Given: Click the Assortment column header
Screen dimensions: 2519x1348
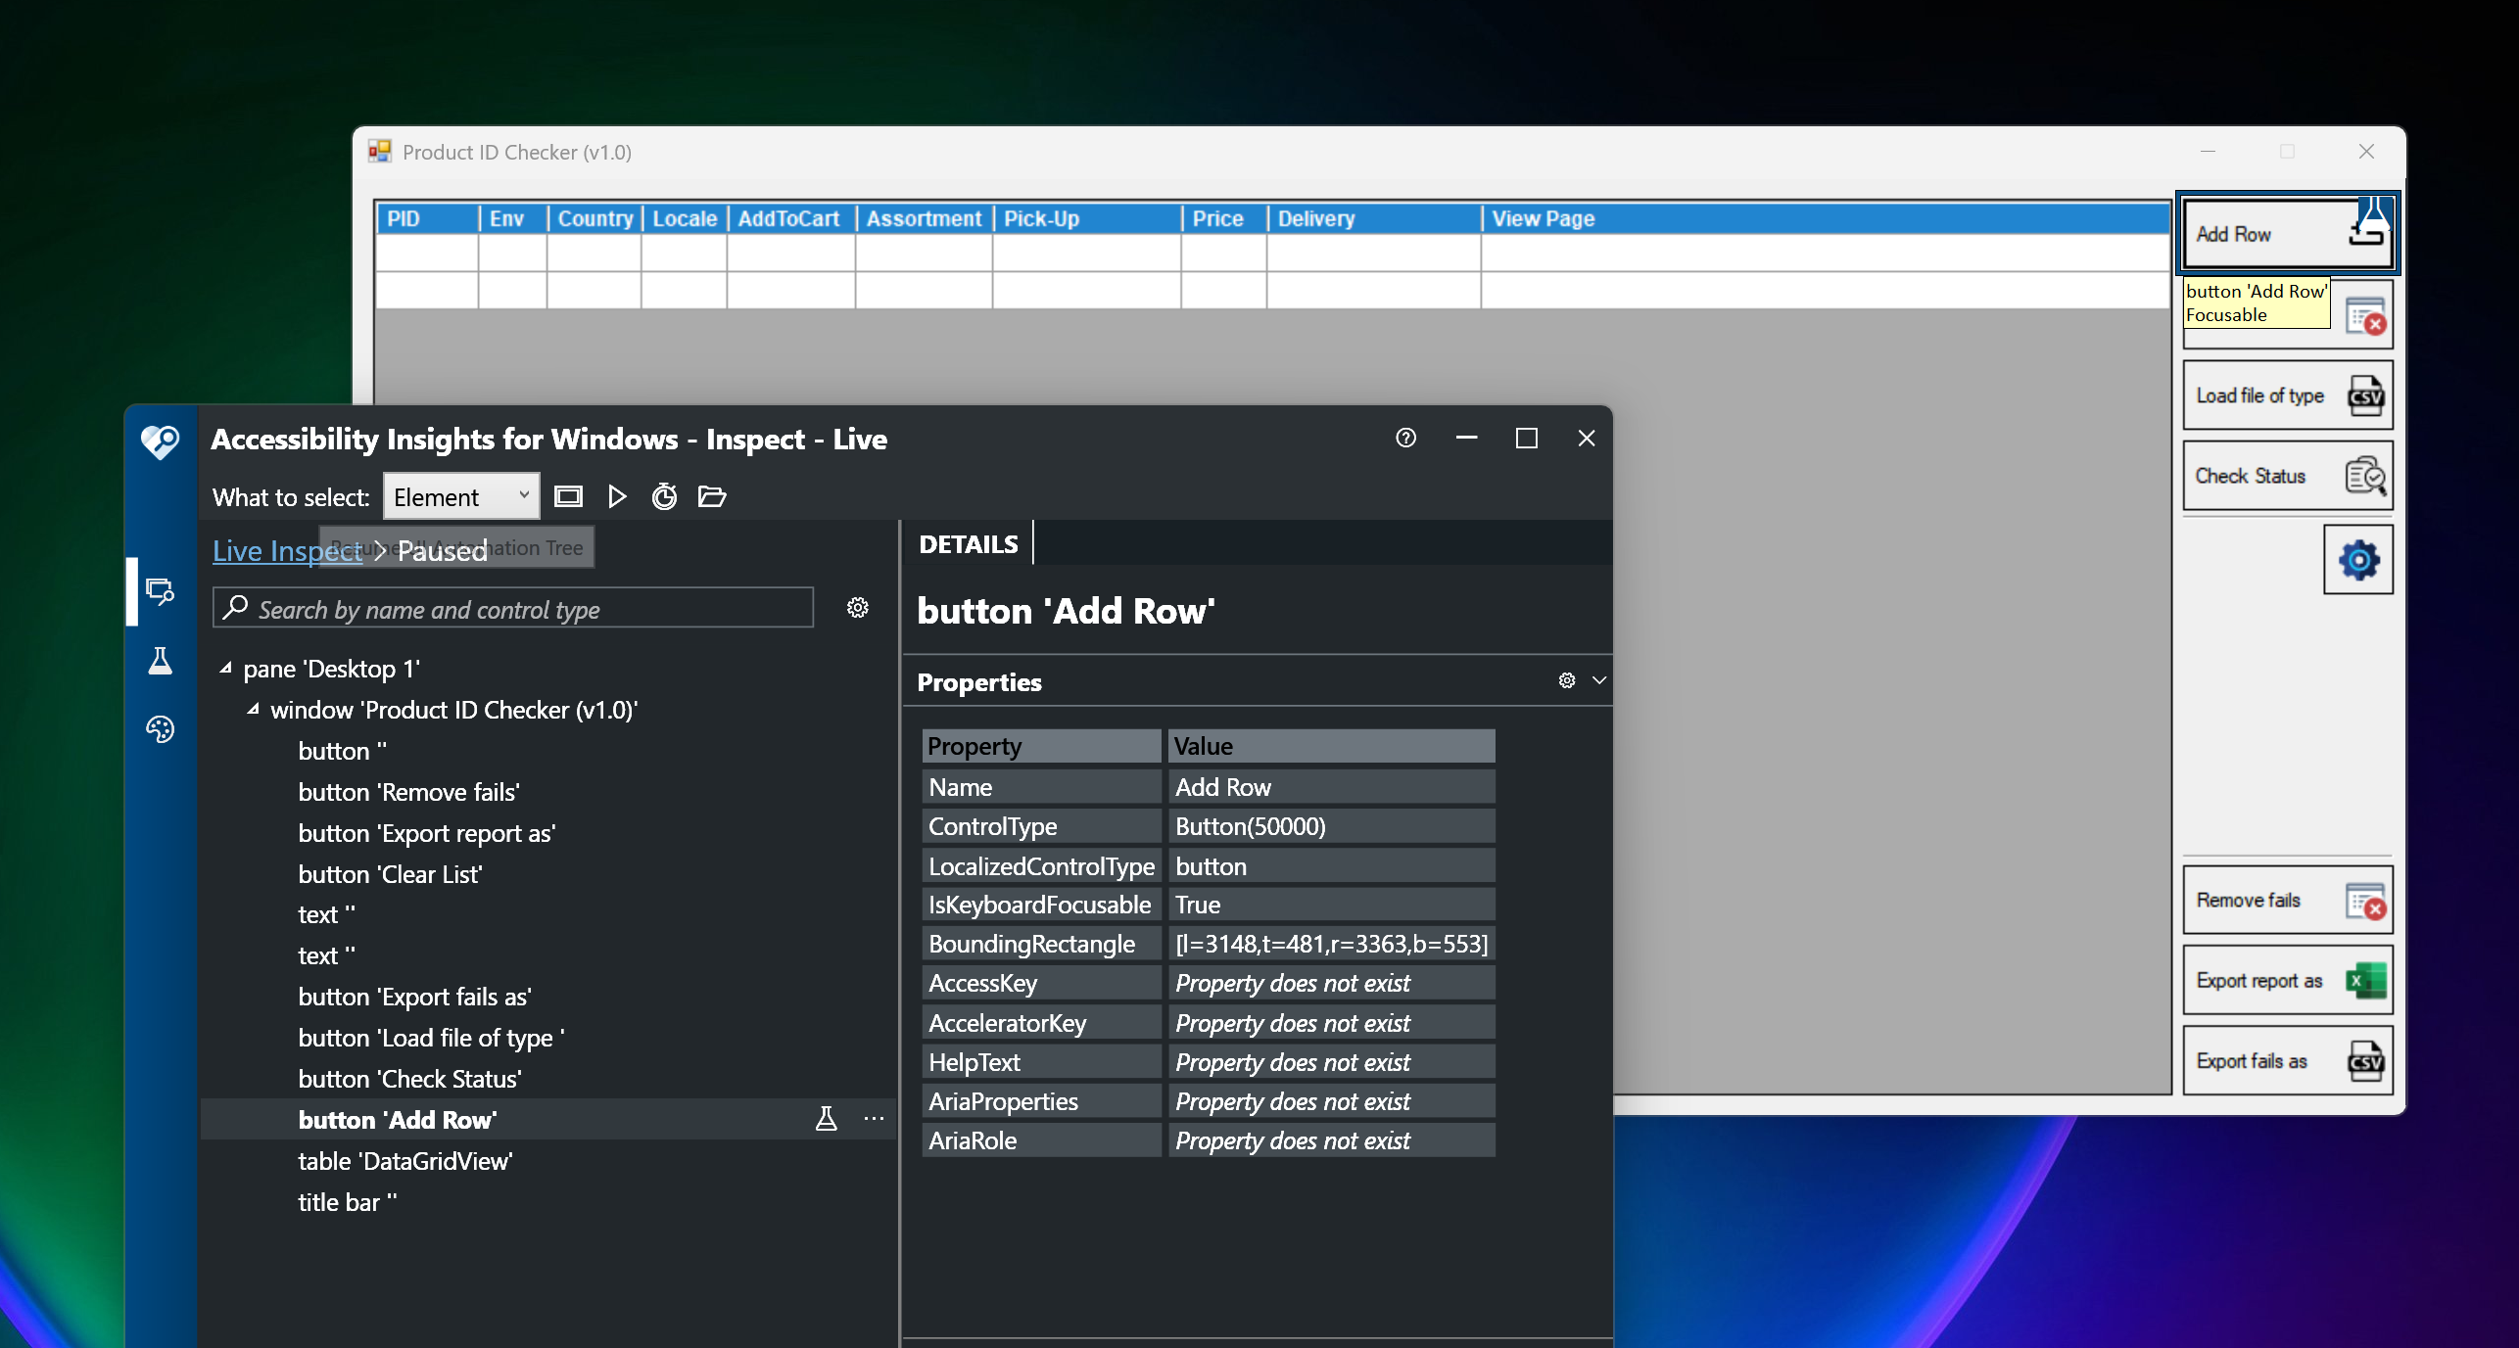Looking at the screenshot, I should click(x=924, y=218).
